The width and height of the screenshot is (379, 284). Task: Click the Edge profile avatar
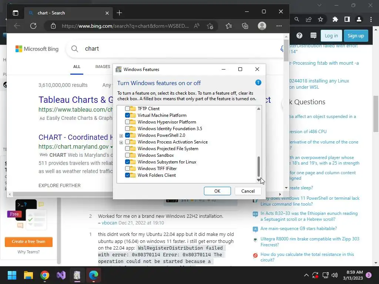(x=262, y=26)
